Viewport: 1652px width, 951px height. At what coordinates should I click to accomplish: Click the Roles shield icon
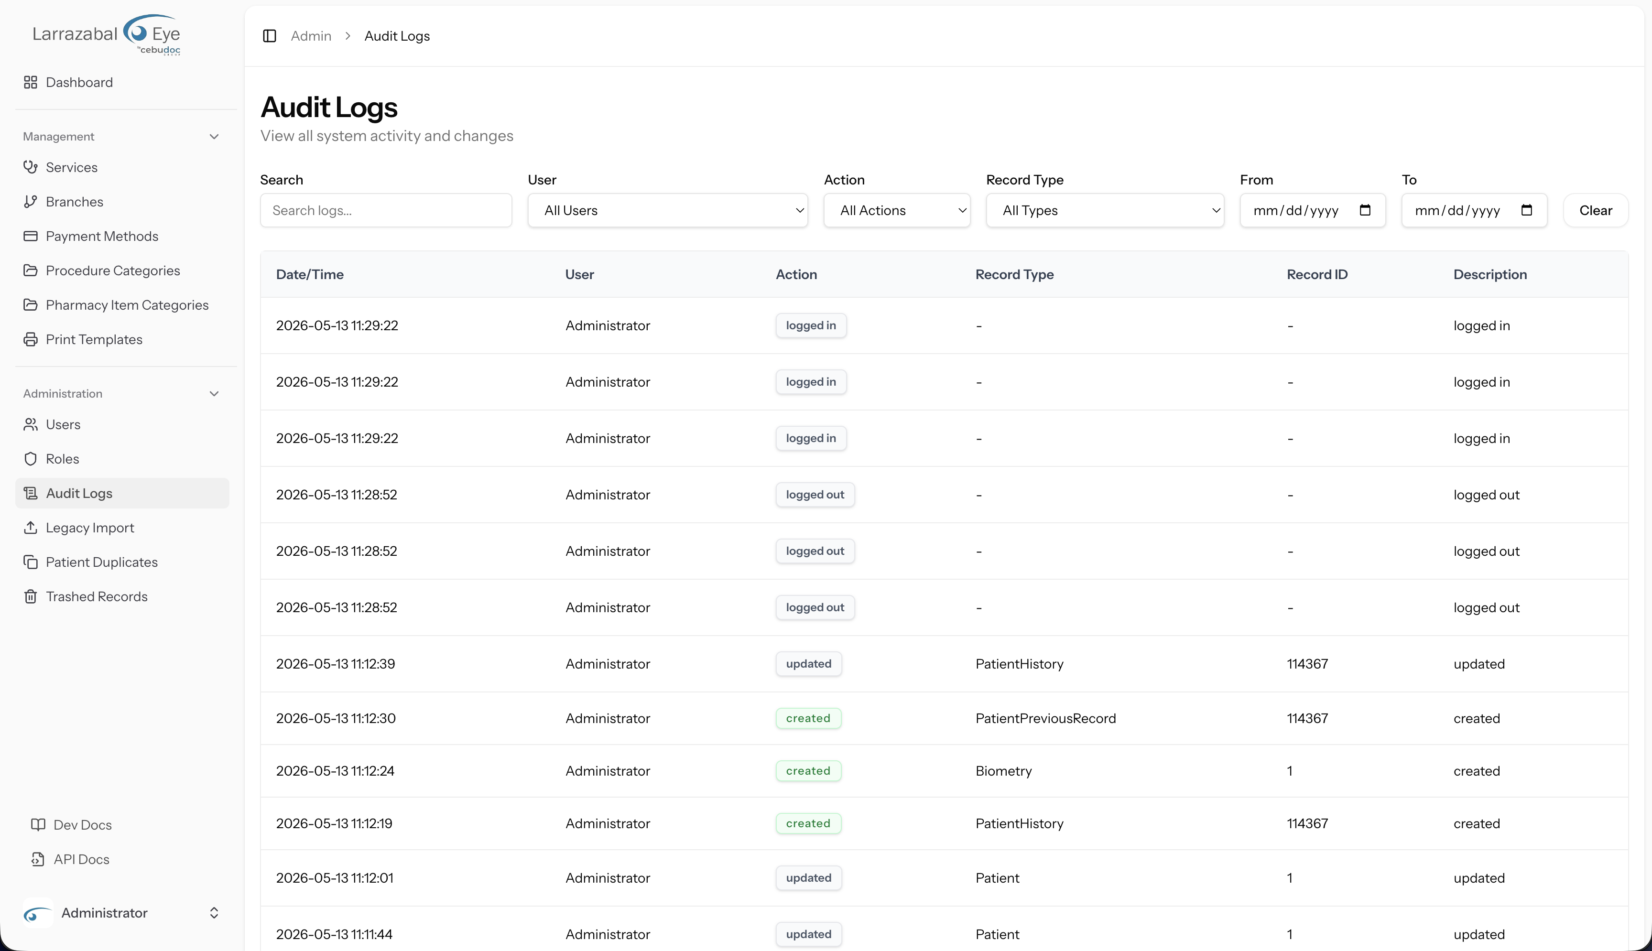pos(30,459)
